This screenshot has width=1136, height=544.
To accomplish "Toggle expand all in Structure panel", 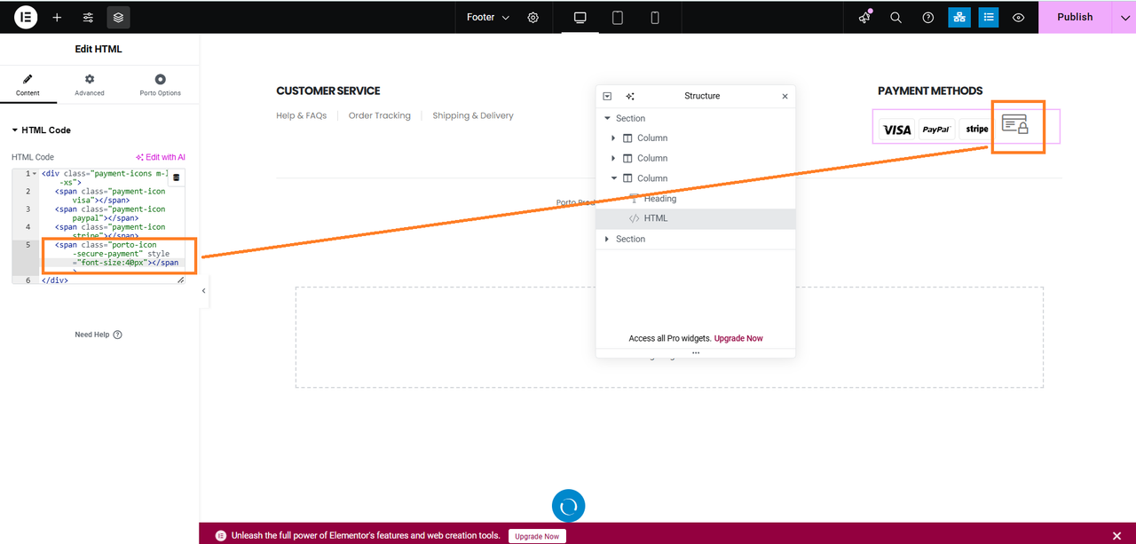I will click(x=607, y=96).
